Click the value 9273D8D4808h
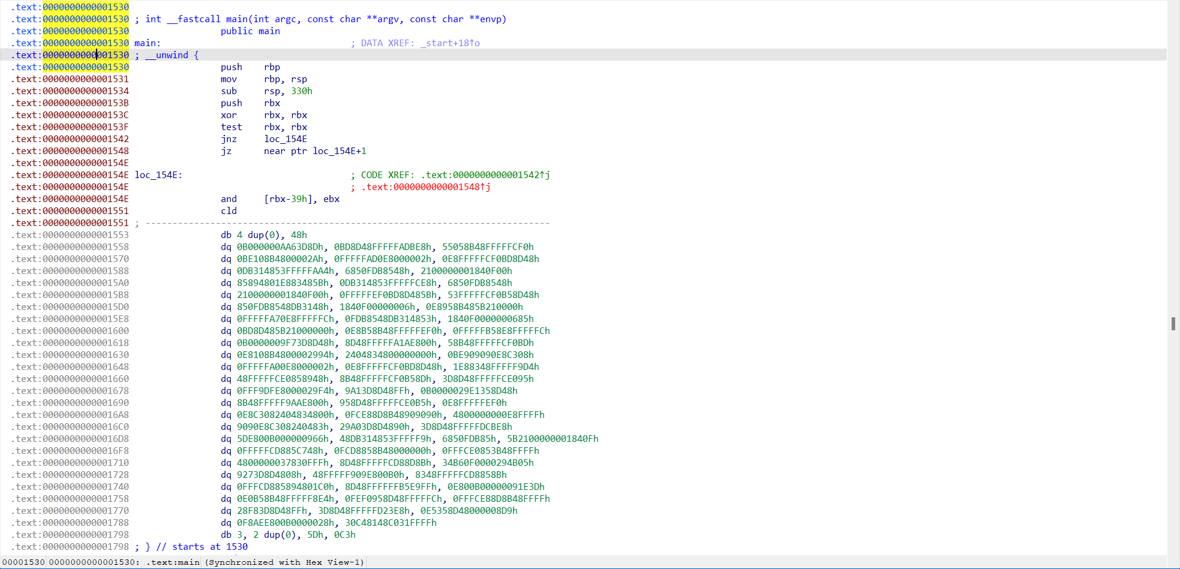This screenshot has width=1180, height=569. tap(269, 475)
